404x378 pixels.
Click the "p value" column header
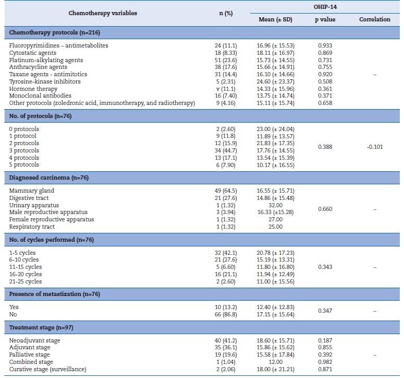tap(327, 20)
